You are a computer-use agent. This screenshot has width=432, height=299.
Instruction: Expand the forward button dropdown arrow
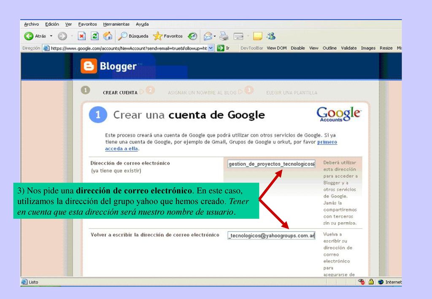point(72,36)
